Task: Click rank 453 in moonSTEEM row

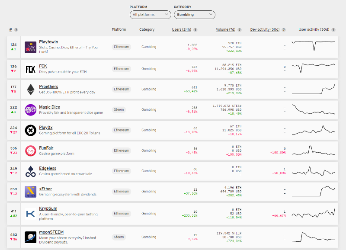Action: click(x=13, y=235)
